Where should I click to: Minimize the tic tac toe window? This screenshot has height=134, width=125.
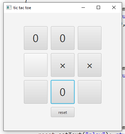pyautogui.click(x=83, y=7)
